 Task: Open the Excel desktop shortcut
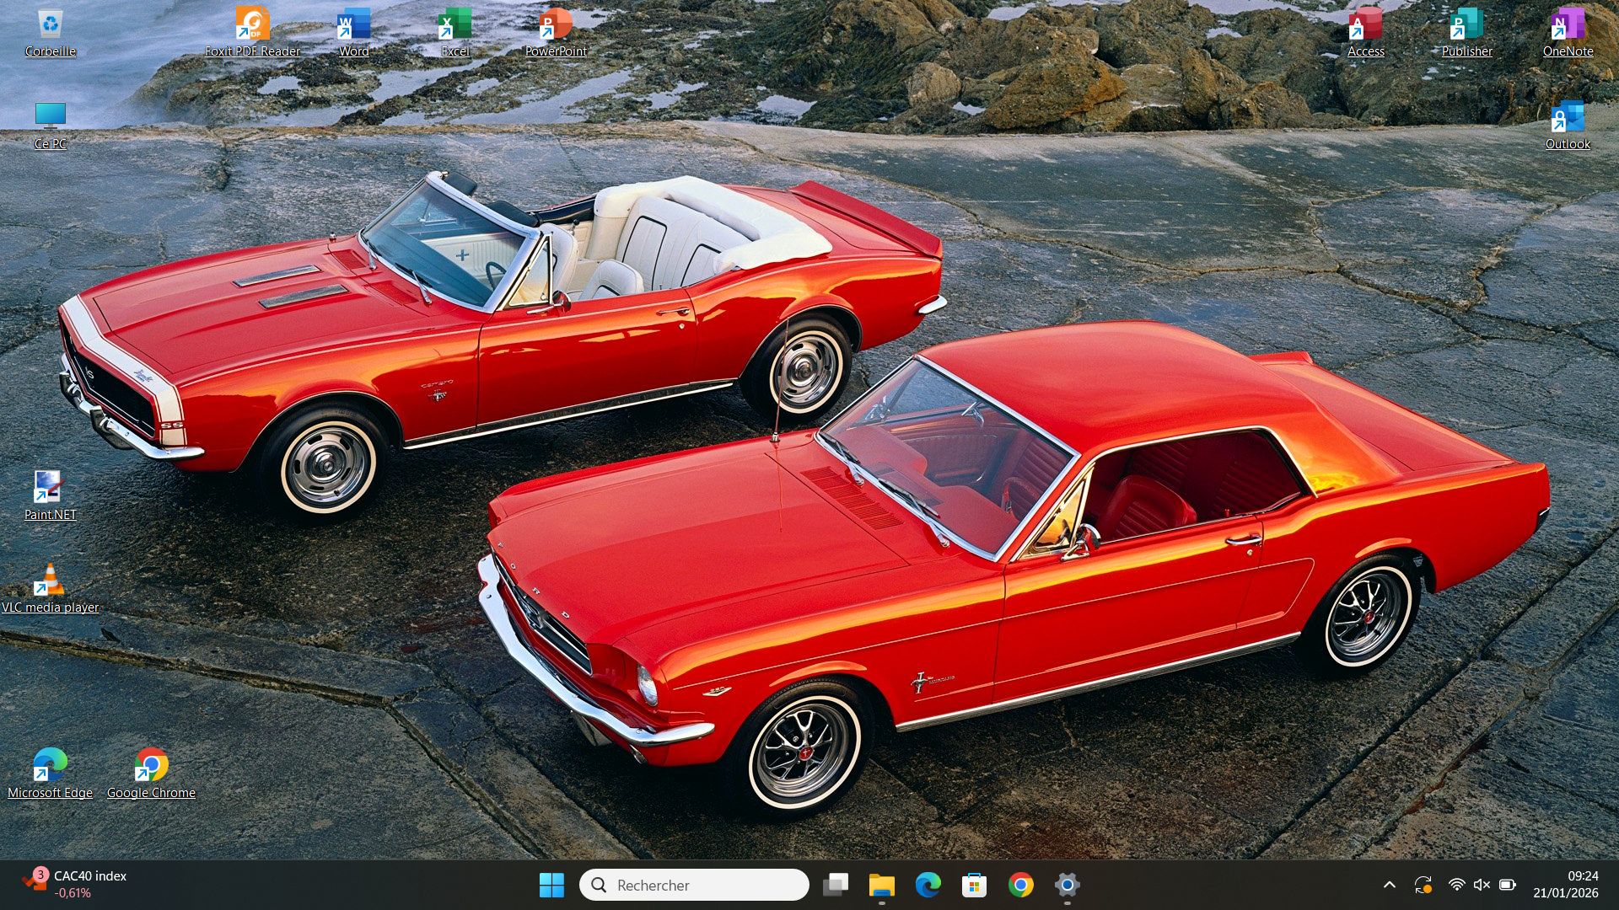tap(455, 33)
